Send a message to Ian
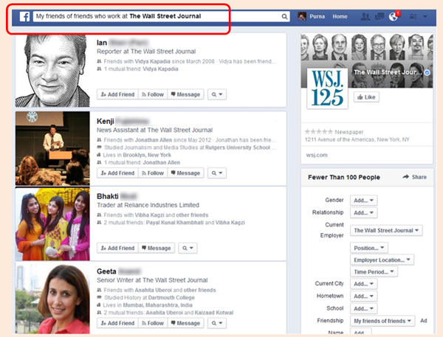Screen dimensions: 443x337 click(x=185, y=94)
